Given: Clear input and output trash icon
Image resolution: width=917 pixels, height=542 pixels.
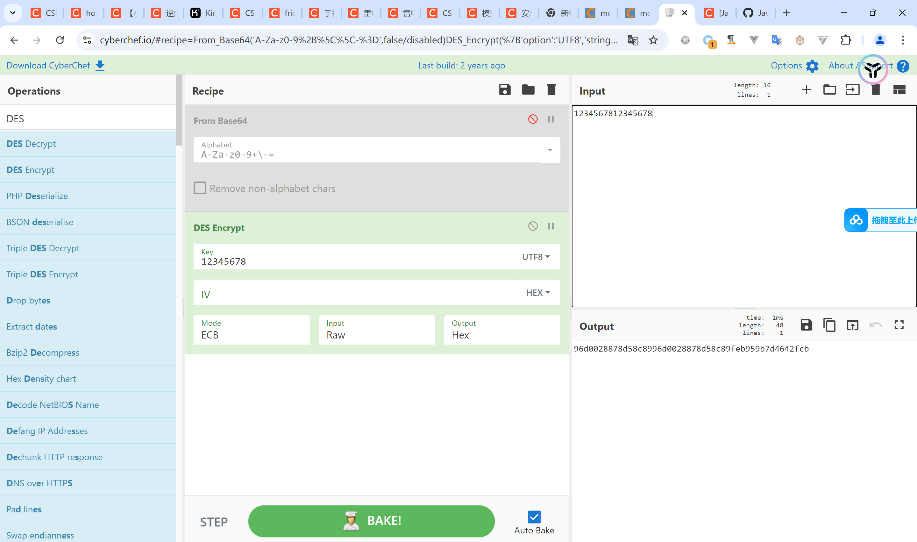Looking at the screenshot, I should (x=876, y=90).
